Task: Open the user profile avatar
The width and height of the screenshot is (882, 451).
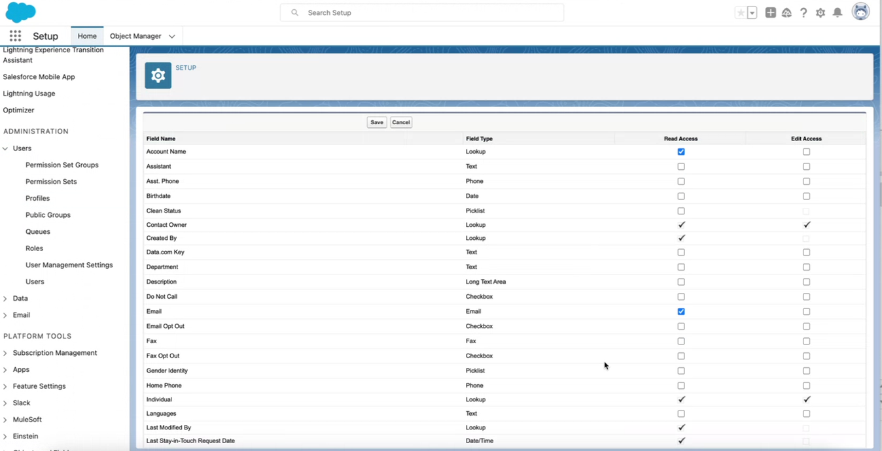Action: pos(860,12)
